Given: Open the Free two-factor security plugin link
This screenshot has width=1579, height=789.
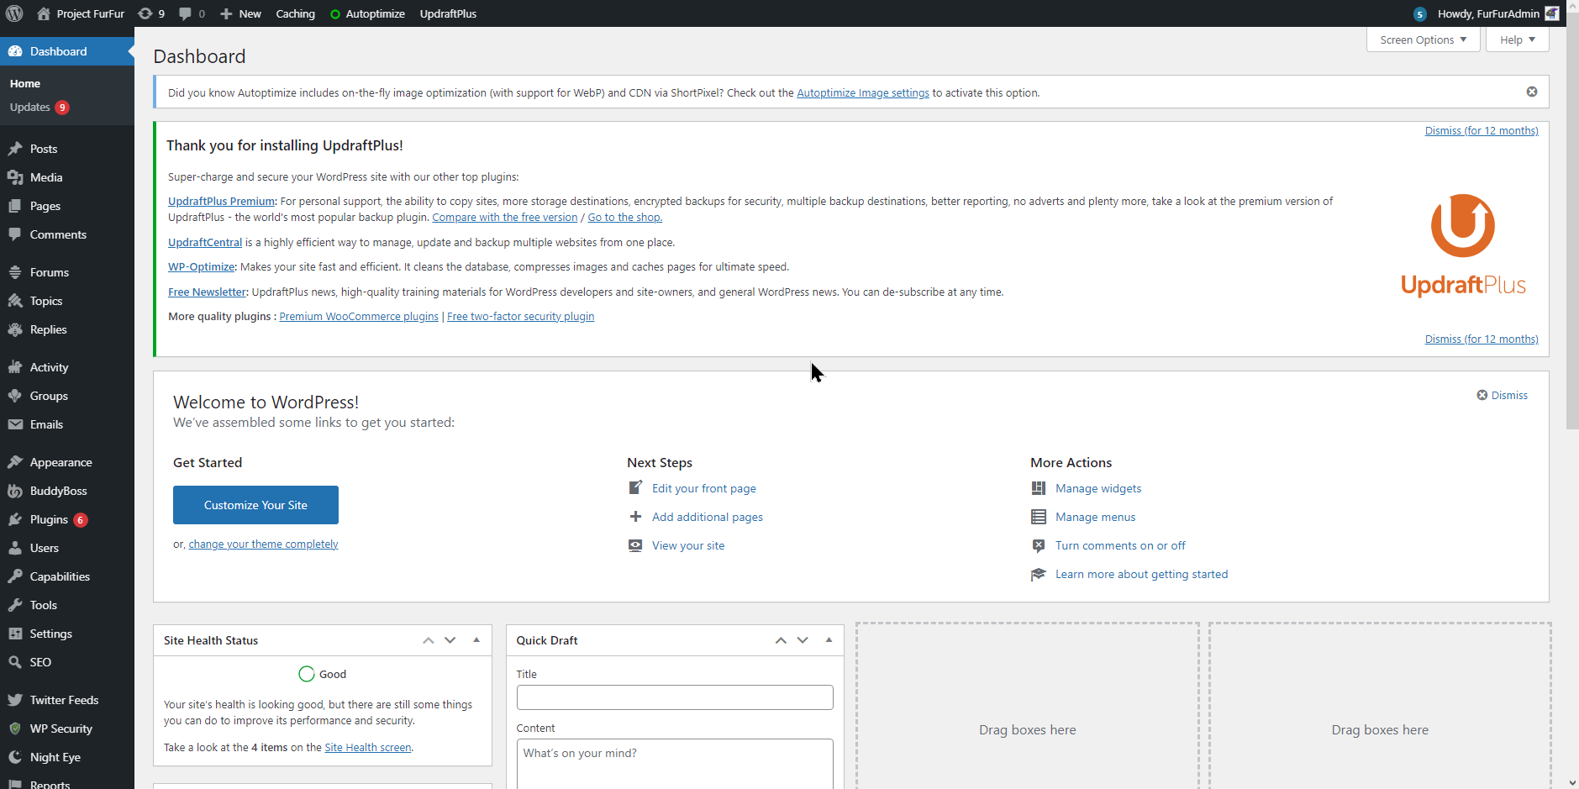Looking at the screenshot, I should coord(520,316).
